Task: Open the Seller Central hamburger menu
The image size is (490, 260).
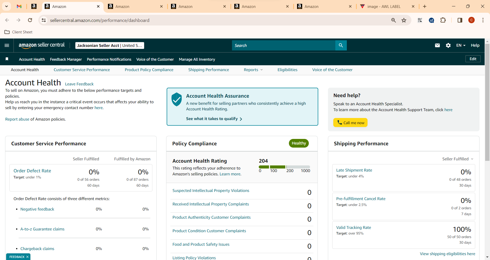Action: [x=7, y=45]
